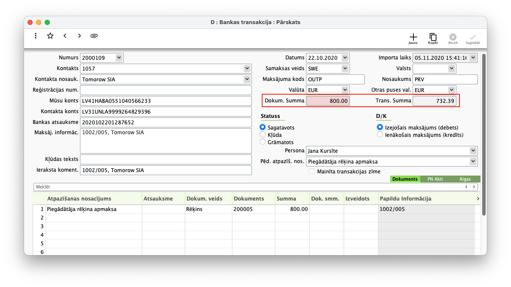The width and height of the screenshot is (511, 287).
Task: Expand the Persona dropdown
Action: pos(473,151)
